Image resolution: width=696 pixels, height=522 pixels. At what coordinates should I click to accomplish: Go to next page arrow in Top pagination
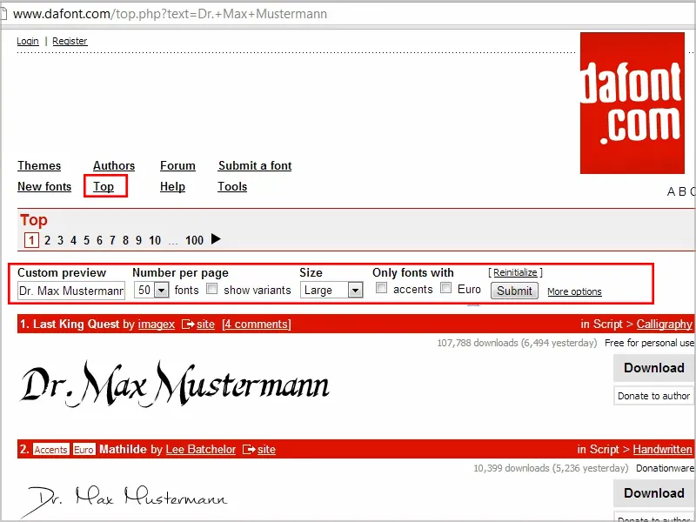(x=216, y=239)
